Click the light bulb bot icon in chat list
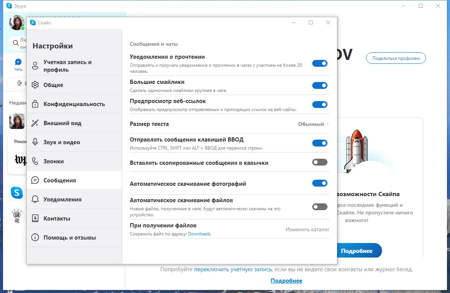The height and width of the screenshot is (293, 450). 17,216
